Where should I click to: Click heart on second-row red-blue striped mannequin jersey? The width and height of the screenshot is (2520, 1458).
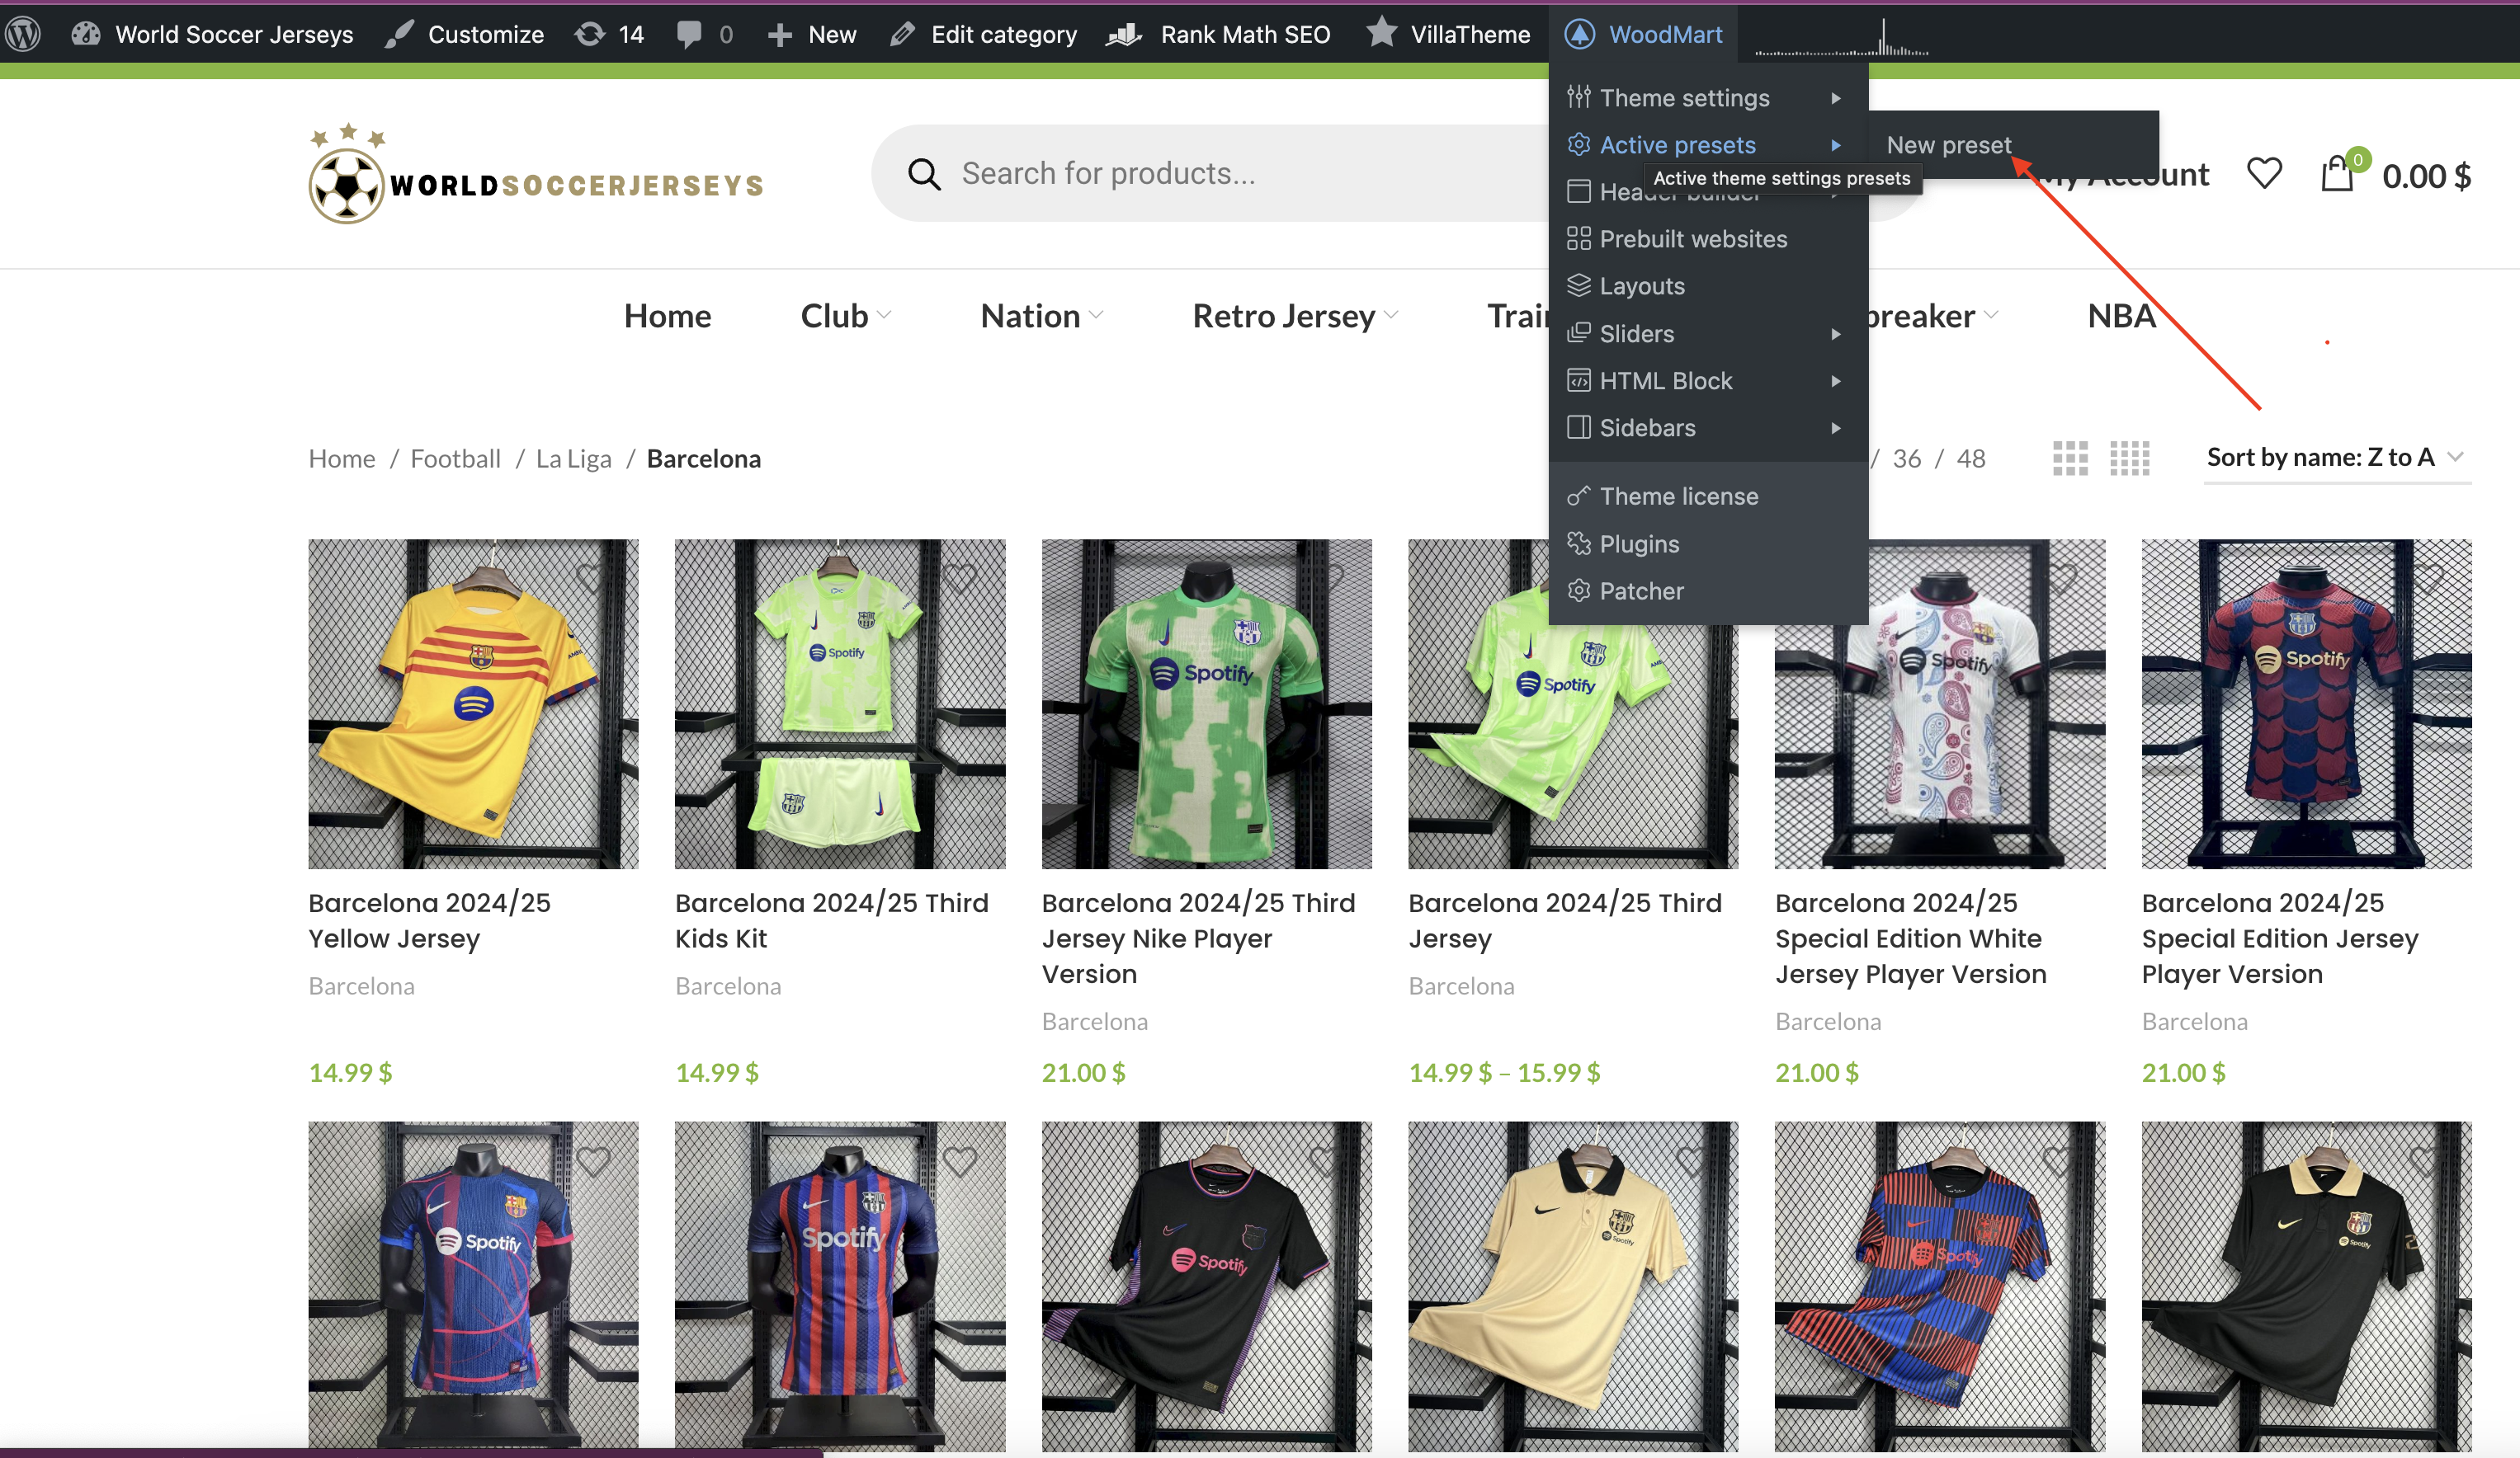(960, 1160)
